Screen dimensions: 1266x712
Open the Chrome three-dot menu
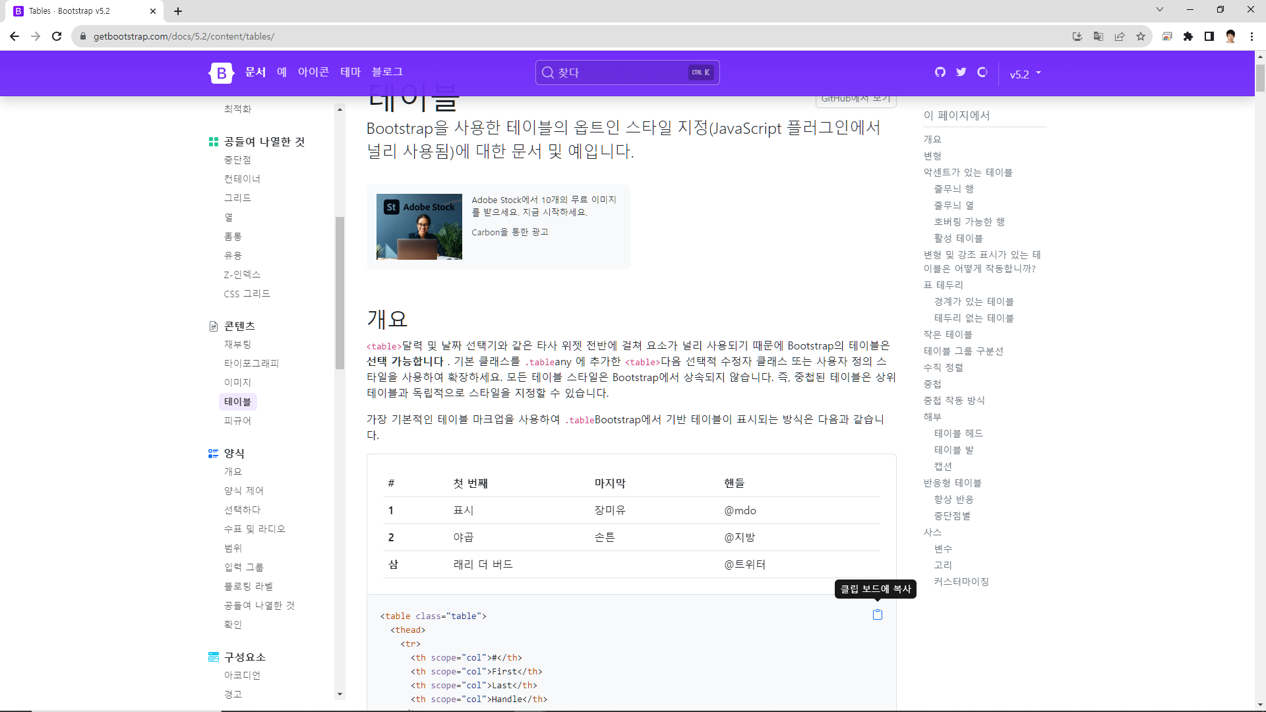1251,36
